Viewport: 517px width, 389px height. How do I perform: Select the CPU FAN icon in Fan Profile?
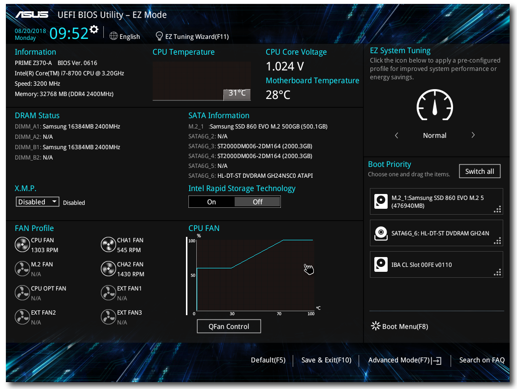click(x=22, y=244)
